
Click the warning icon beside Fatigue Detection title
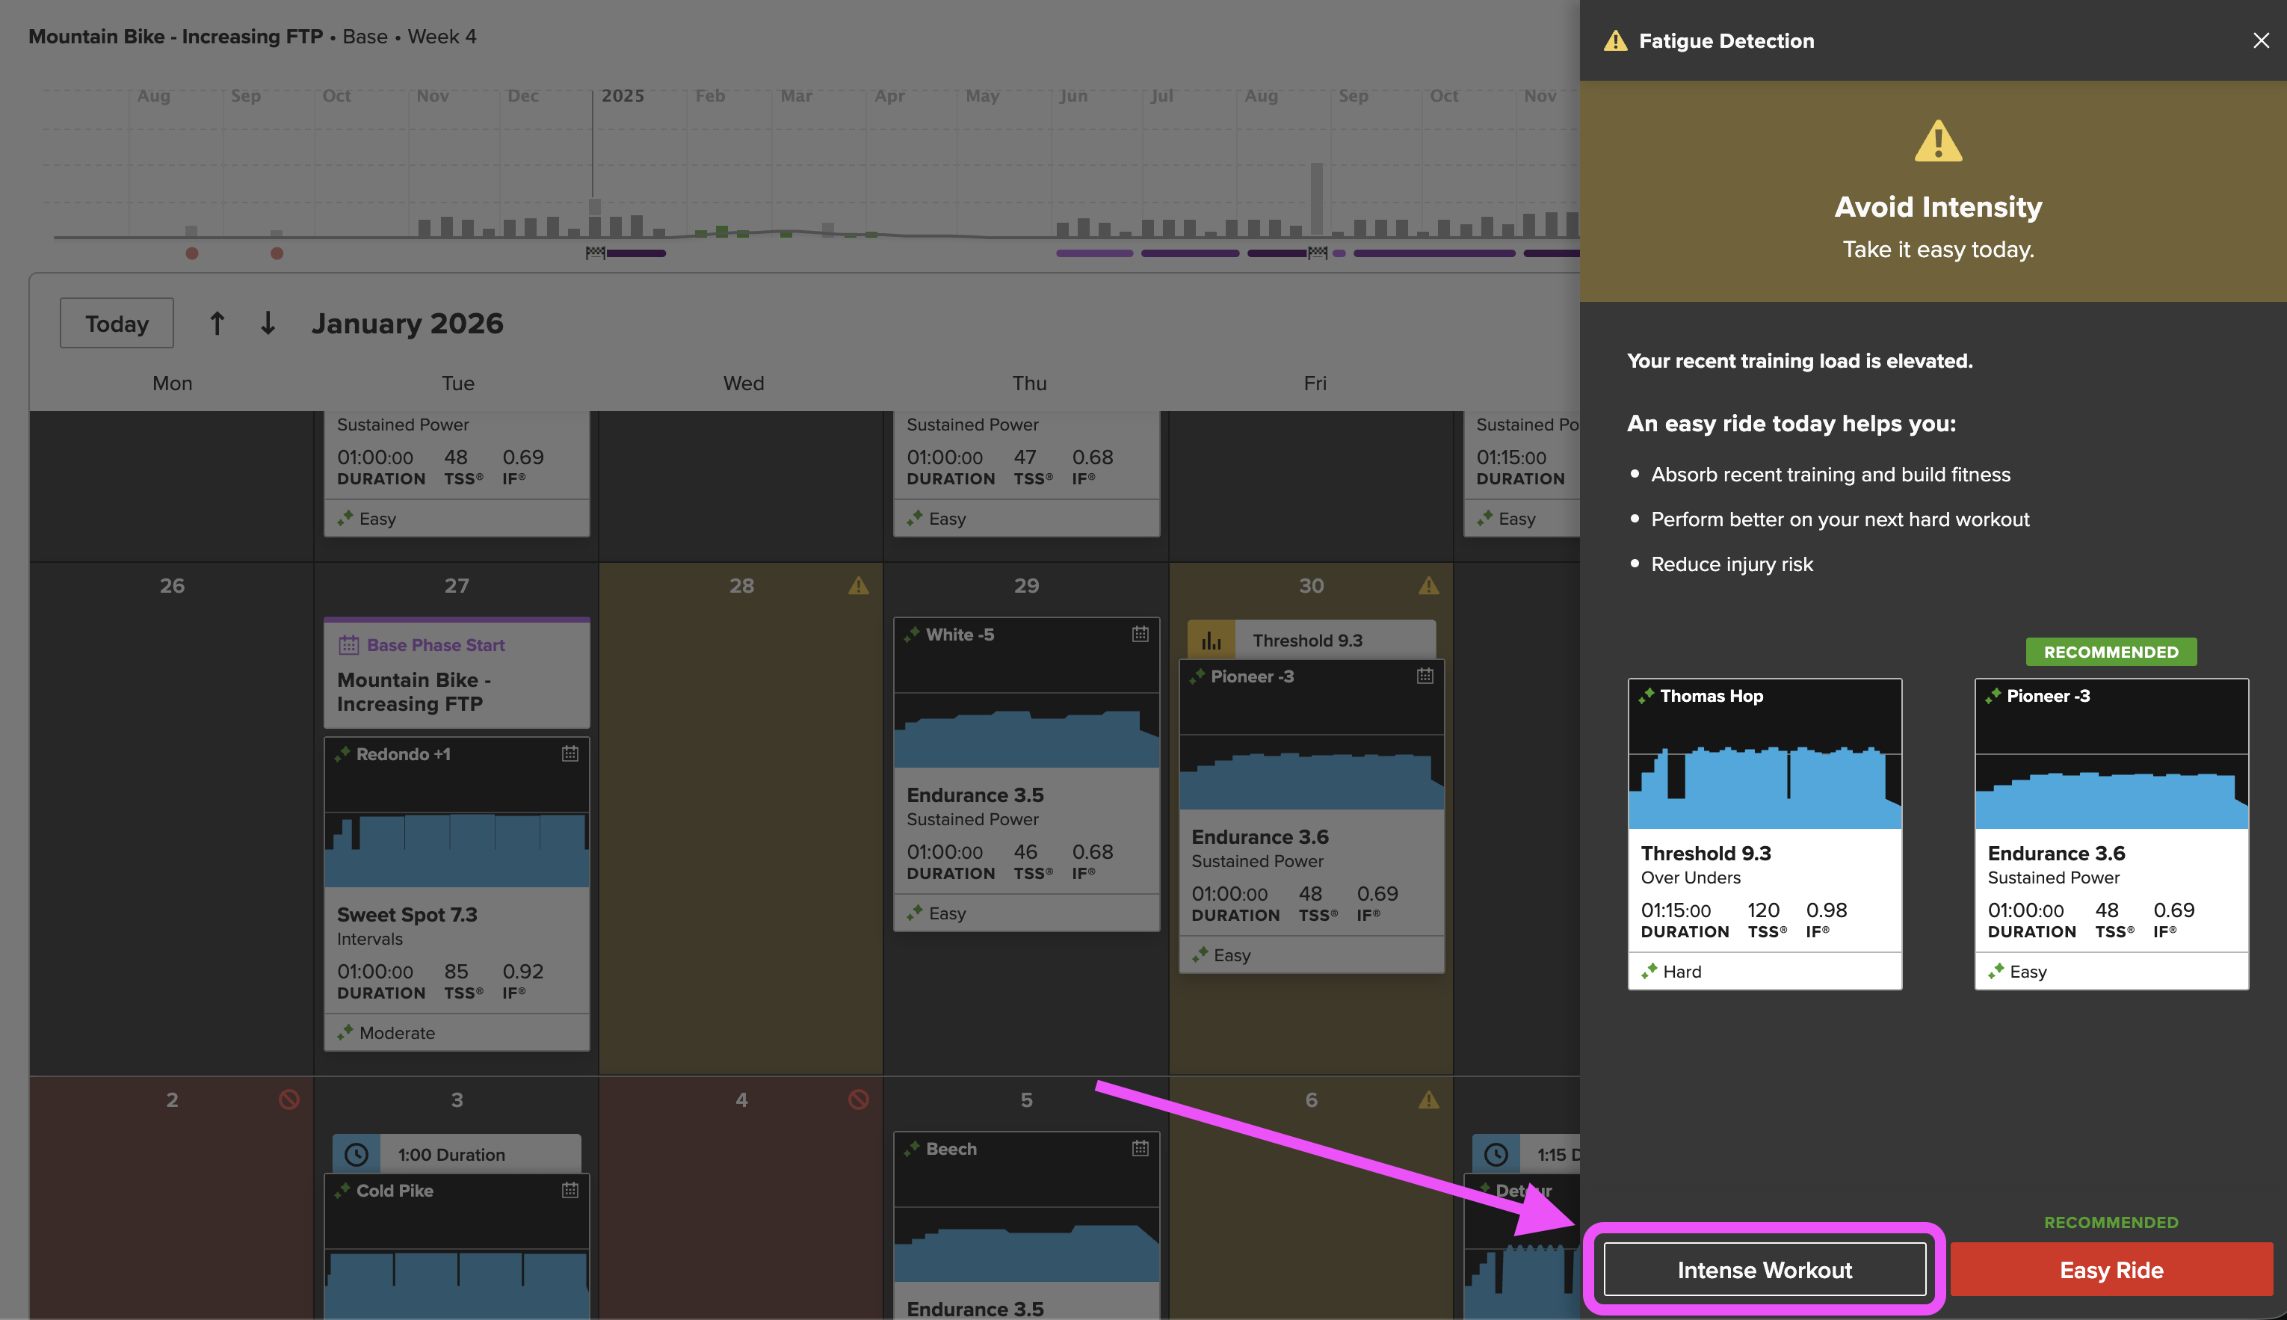pyautogui.click(x=1615, y=41)
